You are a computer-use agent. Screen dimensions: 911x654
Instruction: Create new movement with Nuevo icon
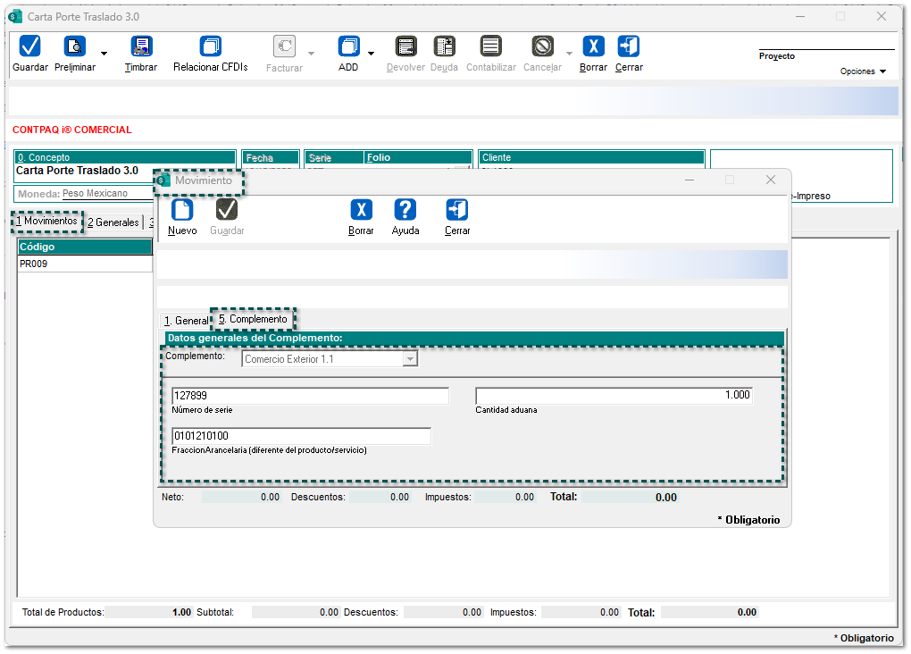[182, 211]
